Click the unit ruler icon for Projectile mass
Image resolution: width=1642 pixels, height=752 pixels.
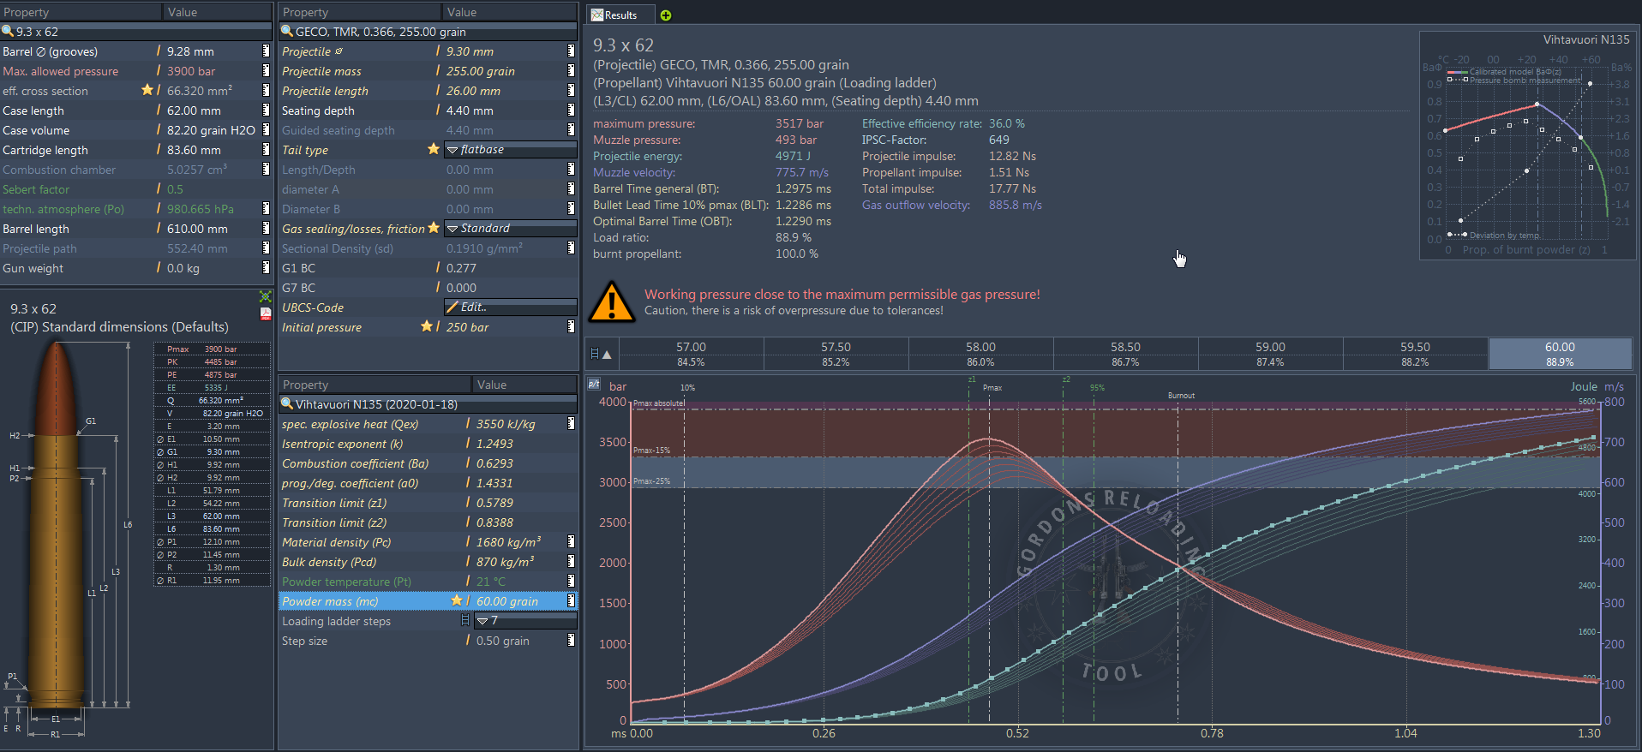571,71
